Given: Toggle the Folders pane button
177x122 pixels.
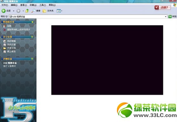Looking at the screenshot, I should coord(48,11).
